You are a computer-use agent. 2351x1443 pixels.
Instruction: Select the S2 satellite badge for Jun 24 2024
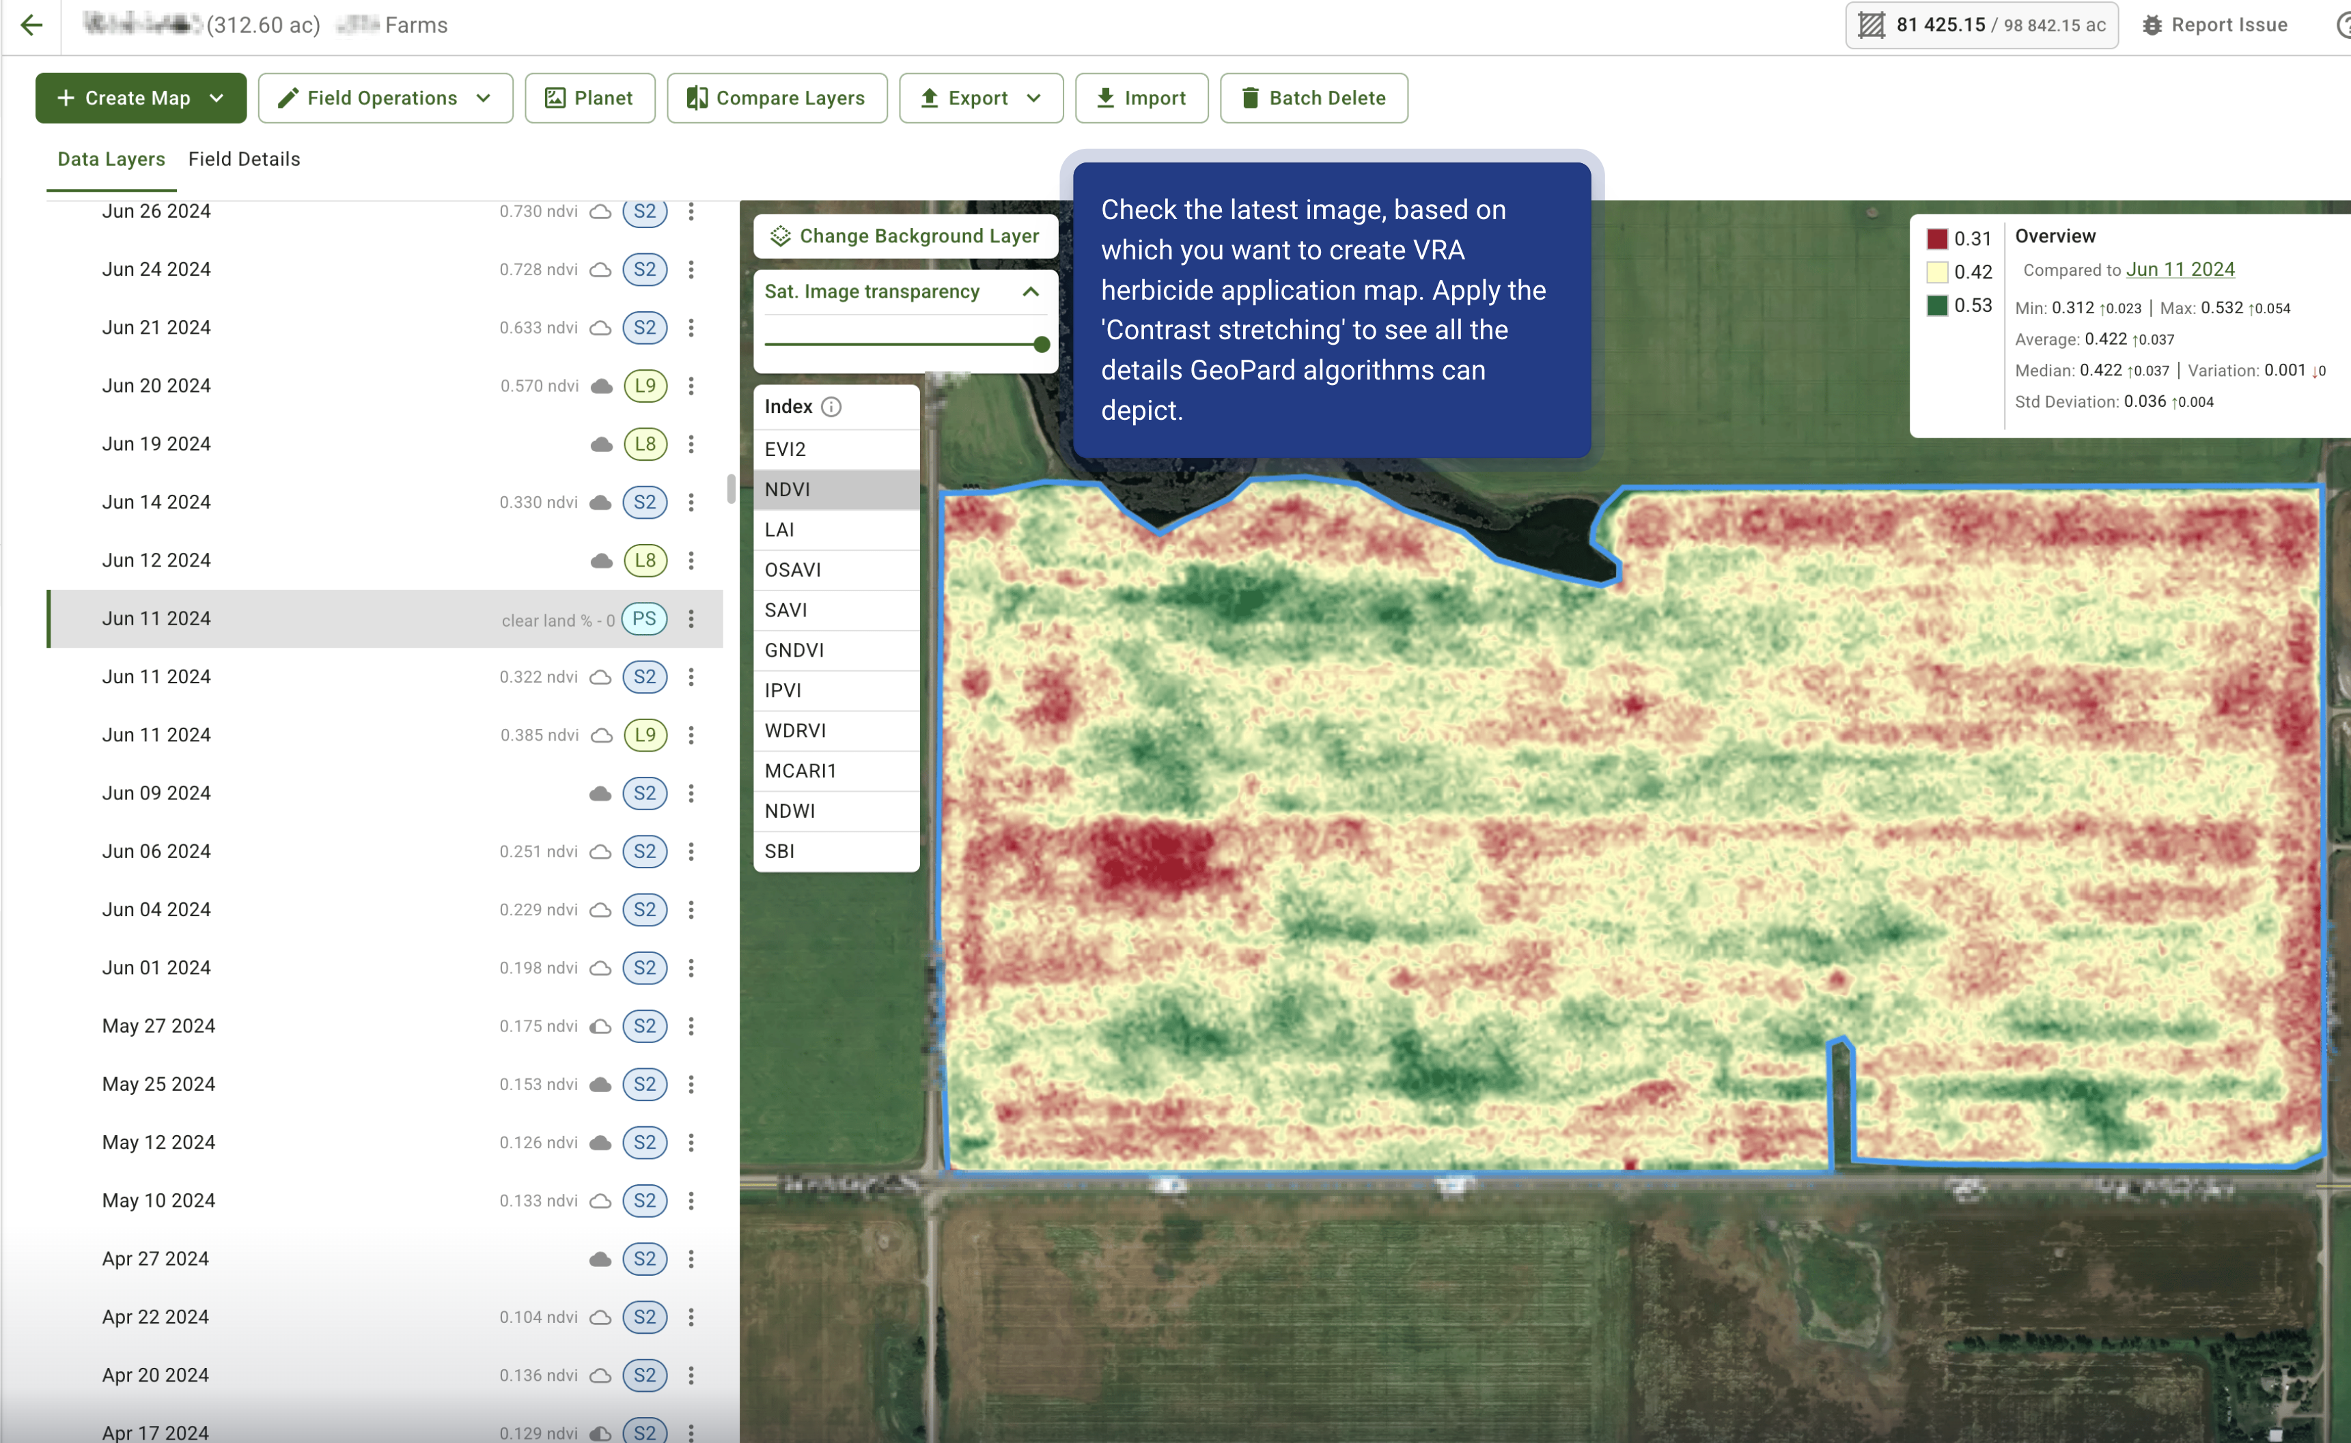point(645,269)
